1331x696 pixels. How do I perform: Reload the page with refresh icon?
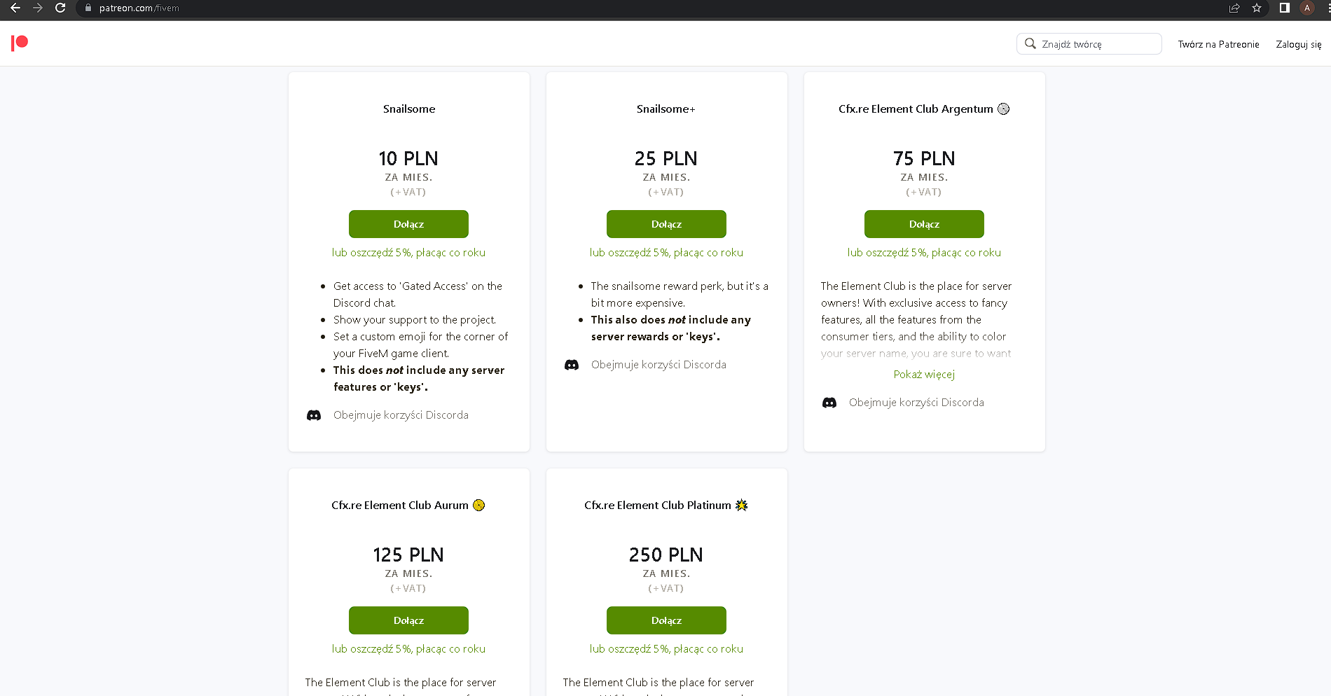60,8
